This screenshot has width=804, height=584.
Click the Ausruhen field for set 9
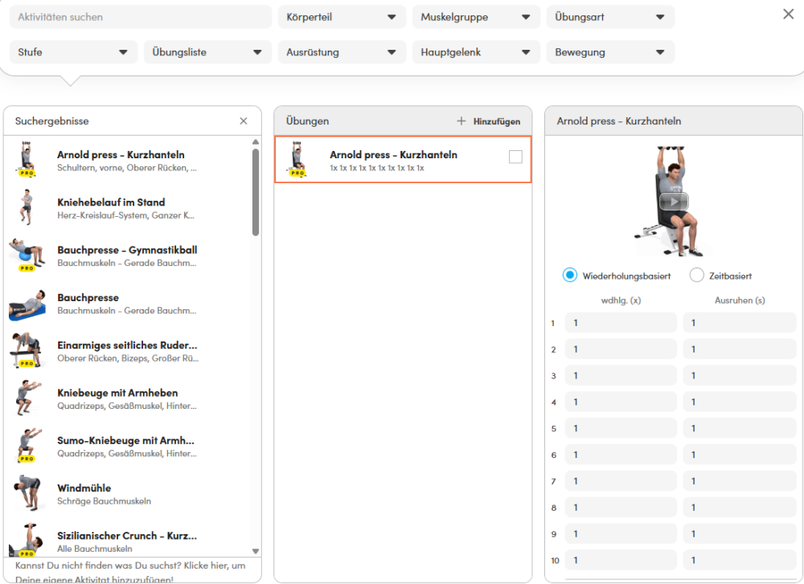click(739, 534)
